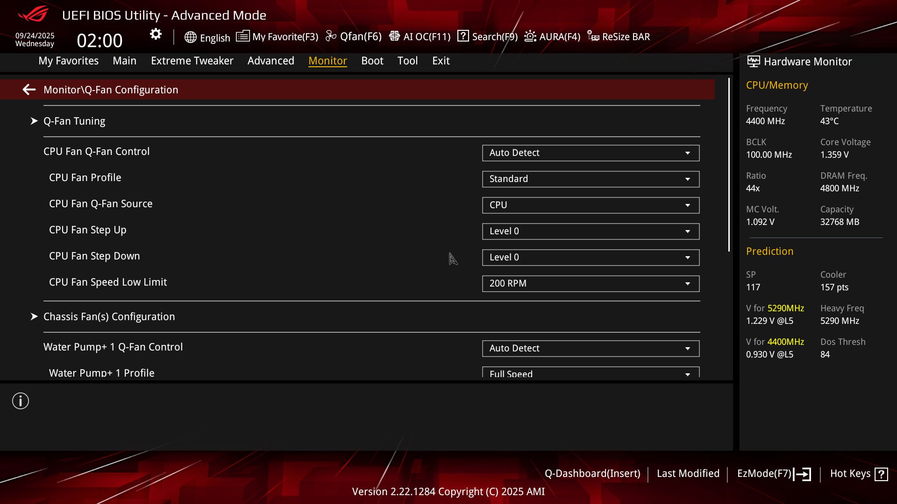
Task: Open AURA(F4) lighting icon
Action: (530, 36)
